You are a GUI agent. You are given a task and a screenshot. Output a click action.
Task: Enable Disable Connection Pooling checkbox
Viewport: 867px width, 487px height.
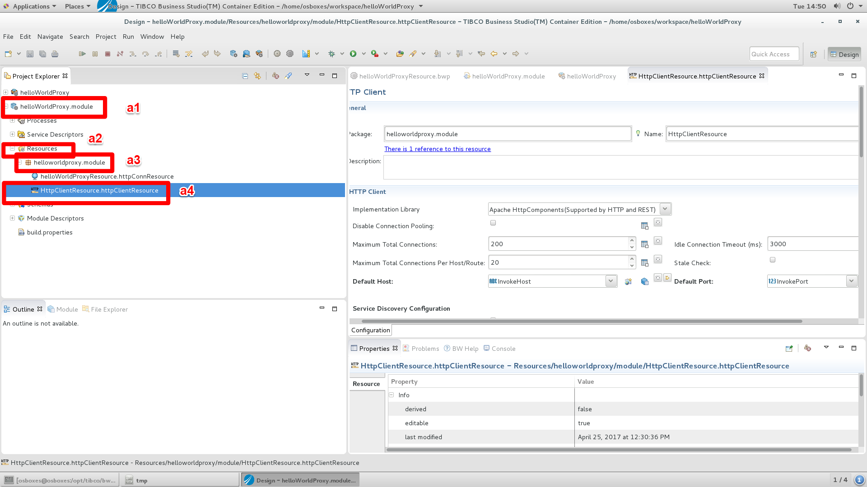(x=493, y=223)
